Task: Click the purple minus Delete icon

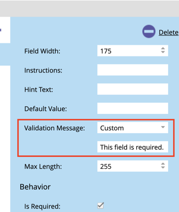Action: click(149, 31)
